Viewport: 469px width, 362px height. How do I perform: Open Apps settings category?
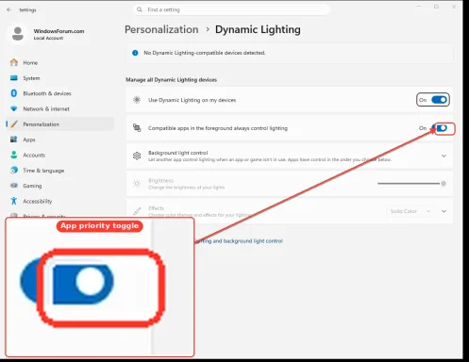pyautogui.click(x=59, y=140)
